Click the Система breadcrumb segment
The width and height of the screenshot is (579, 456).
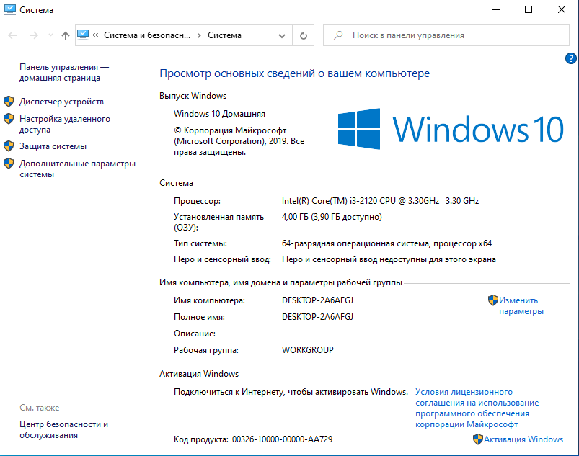pos(224,35)
